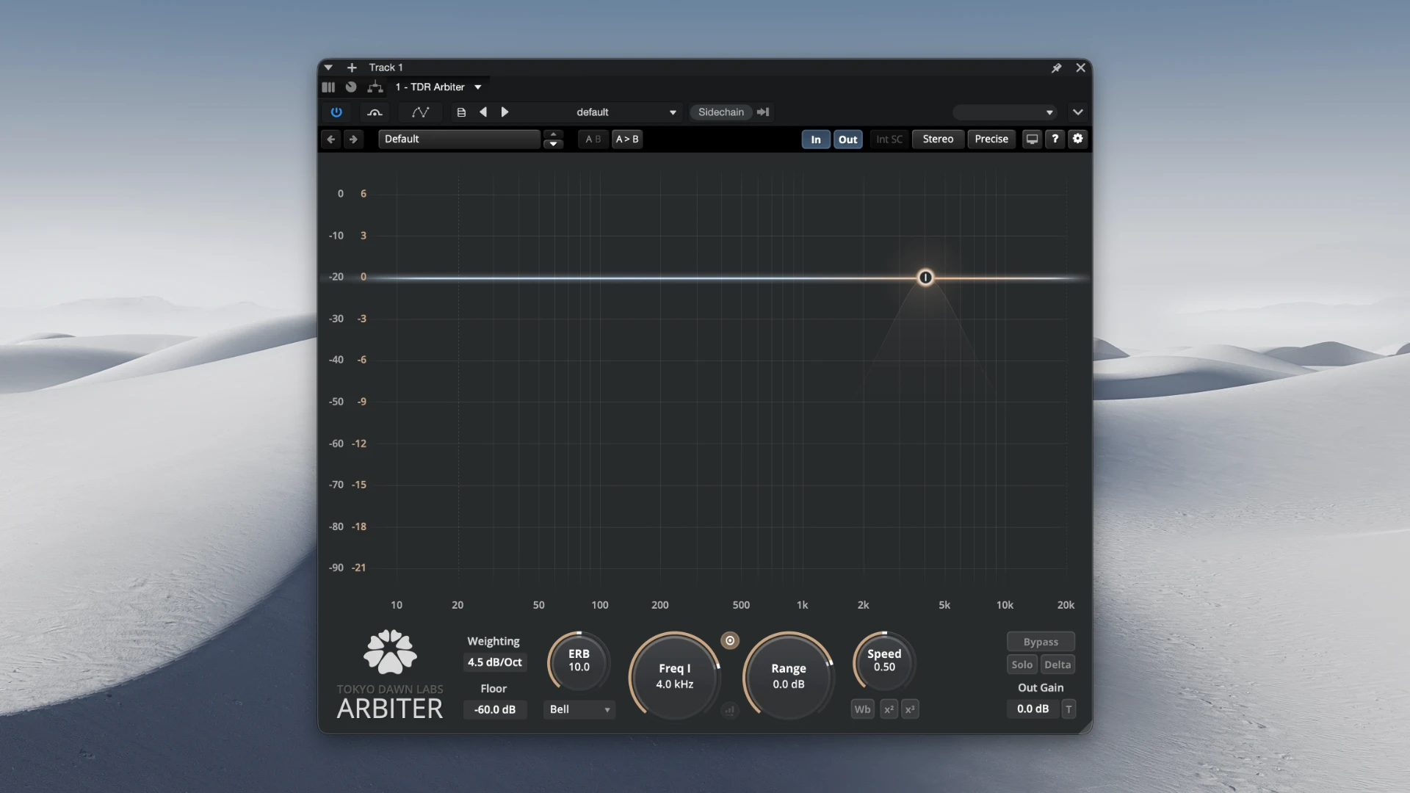The image size is (1410, 793).
Task: Select band node I on the EQ curve
Action: click(x=925, y=278)
